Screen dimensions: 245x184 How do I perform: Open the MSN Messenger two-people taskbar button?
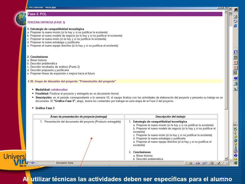tap(236, 83)
